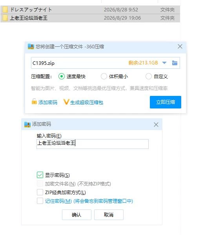Image resolution: width=213 pixels, height=235 pixels.
Task: Confirm the password with 确认 button
Action: coord(76,215)
